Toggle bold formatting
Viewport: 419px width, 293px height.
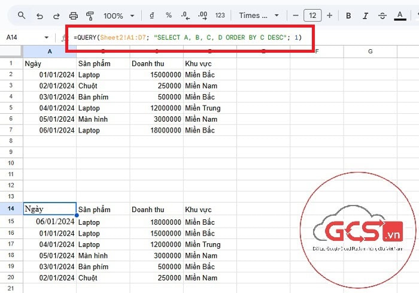[x=348, y=16]
